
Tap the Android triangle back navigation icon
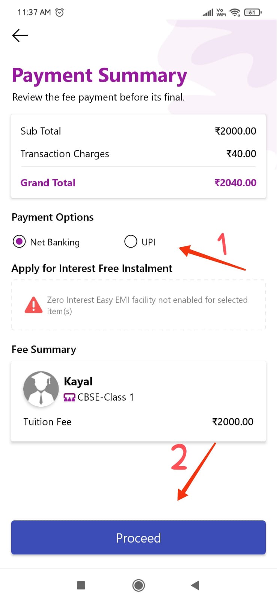pos(195,585)
